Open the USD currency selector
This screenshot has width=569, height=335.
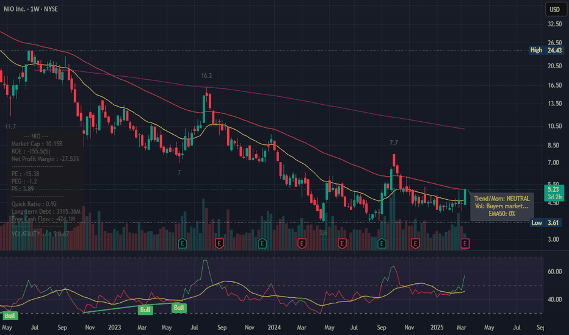[555, 9]
